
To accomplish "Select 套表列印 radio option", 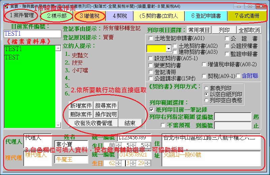I will pos(206,88).
